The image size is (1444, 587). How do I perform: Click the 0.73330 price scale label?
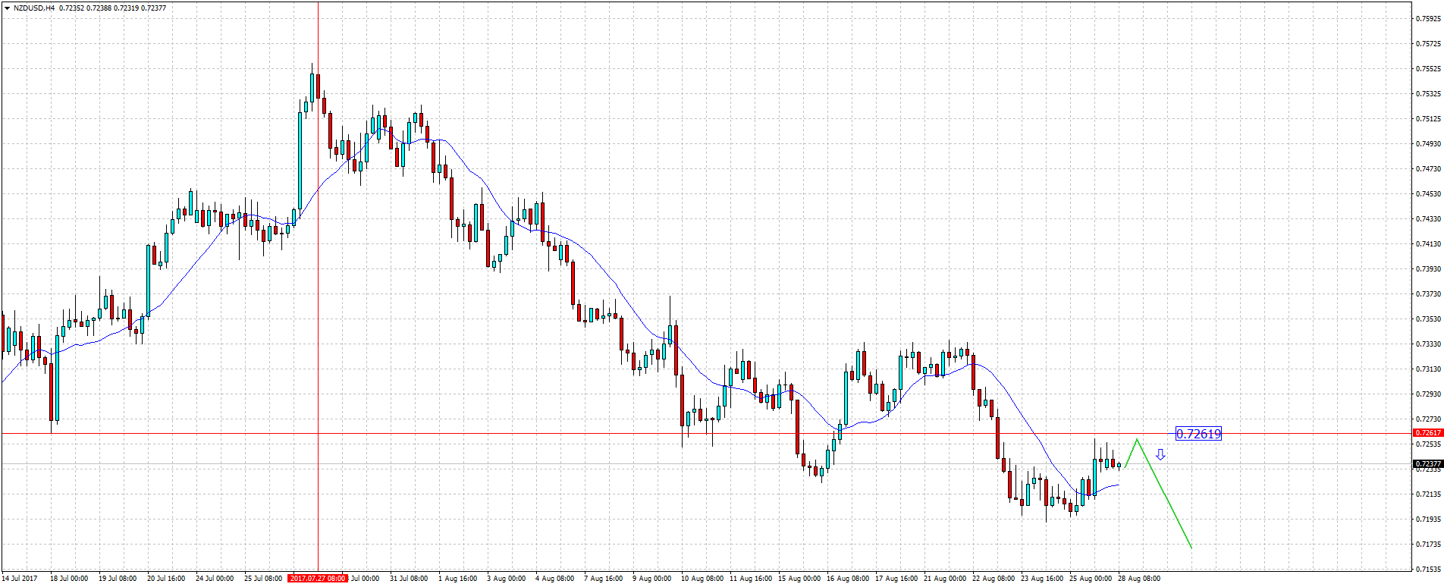(x=1429, y=344)
